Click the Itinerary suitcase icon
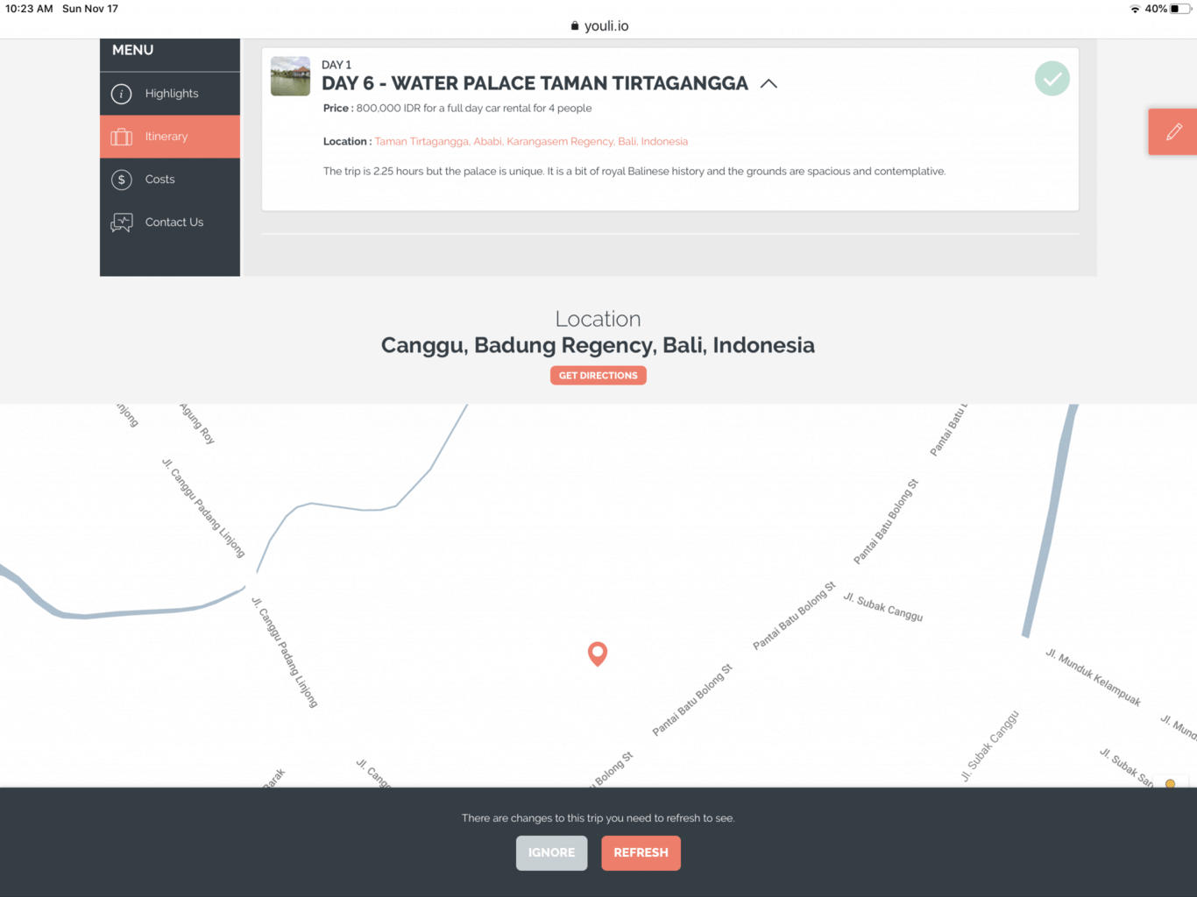The image size is (1197, 897). pos(122,137)
